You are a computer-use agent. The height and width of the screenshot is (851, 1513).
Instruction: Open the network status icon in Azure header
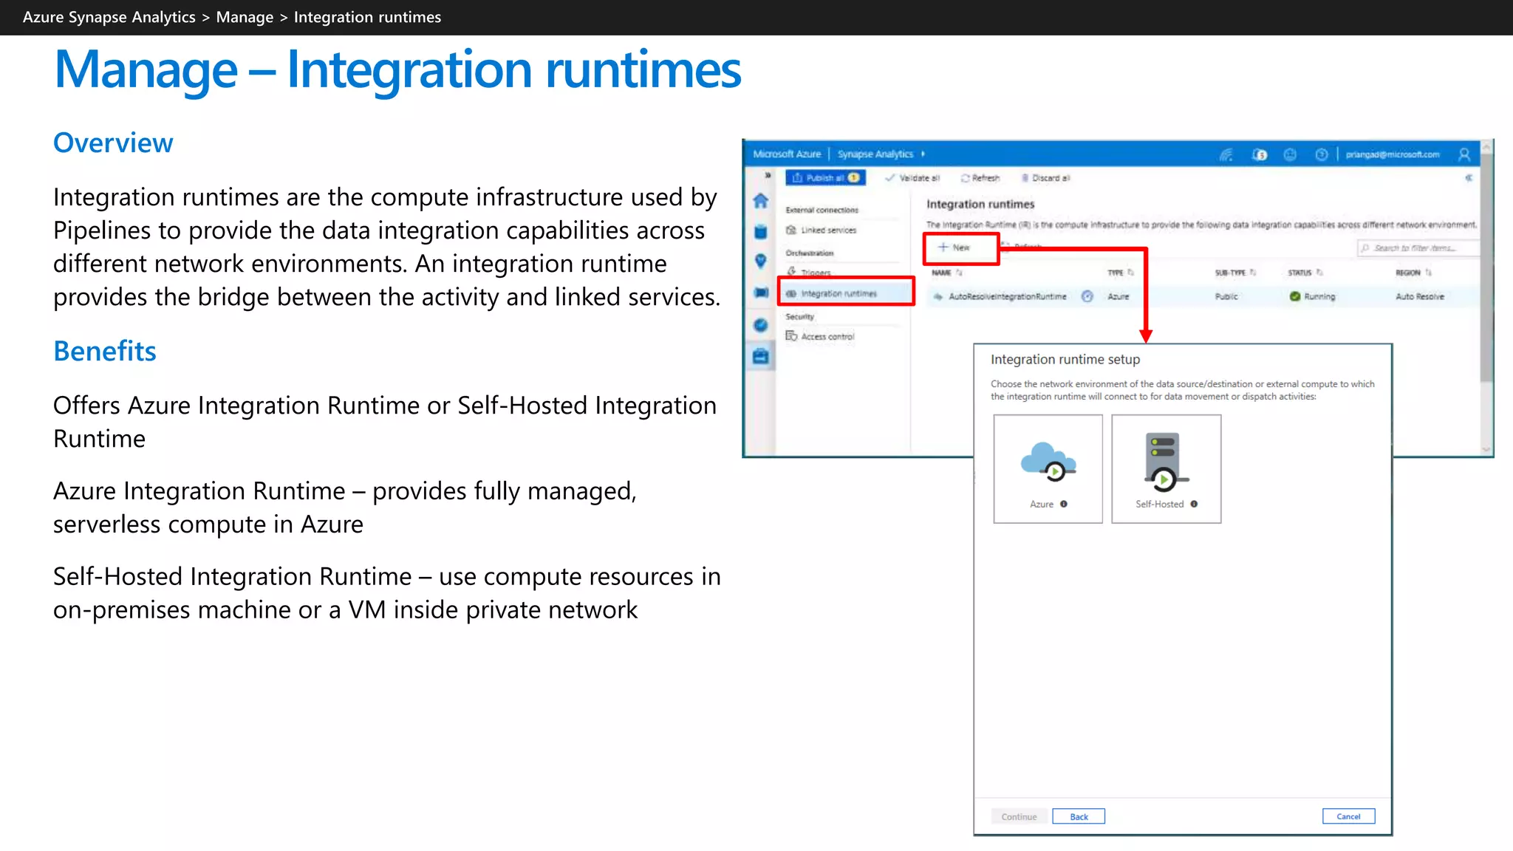[x=1226, y=154]
